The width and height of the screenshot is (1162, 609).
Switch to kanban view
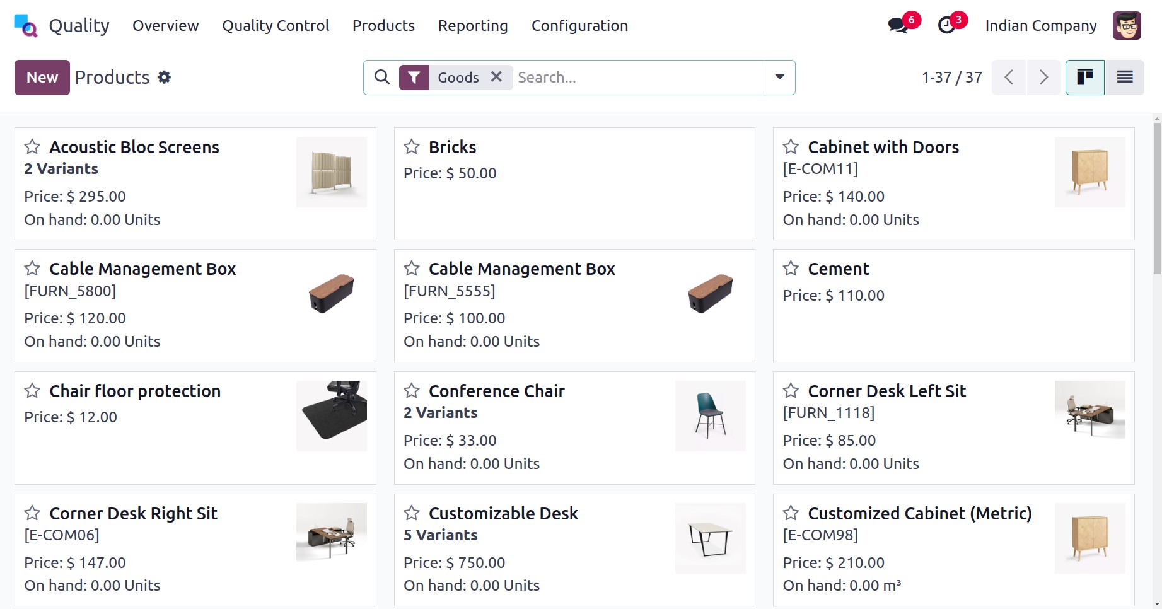point(1084,78)
